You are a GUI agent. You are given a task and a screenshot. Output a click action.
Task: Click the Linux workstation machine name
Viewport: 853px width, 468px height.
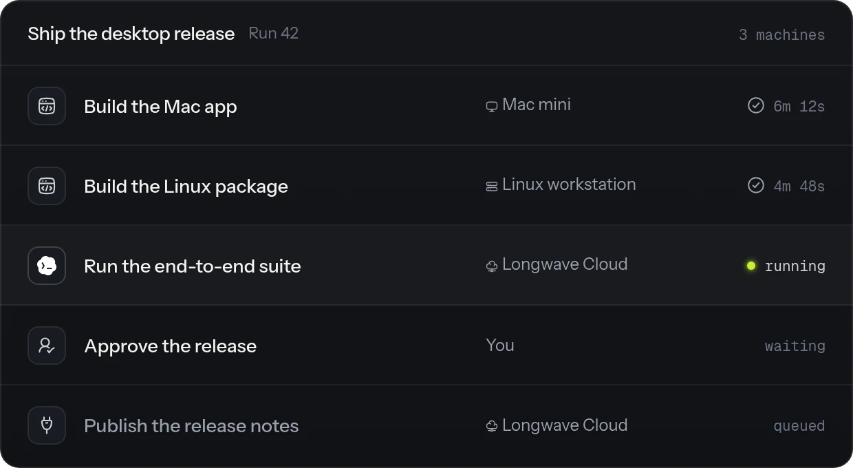[569, 184]
